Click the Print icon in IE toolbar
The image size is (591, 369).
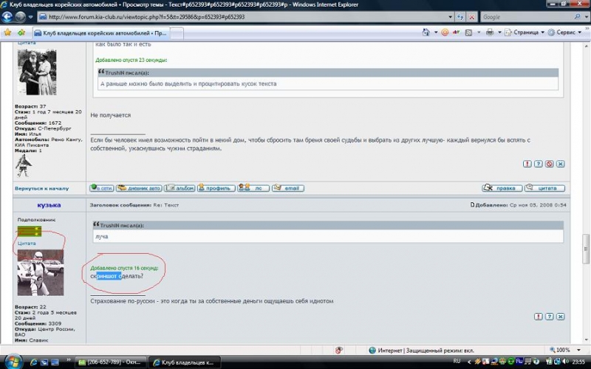point(490,33)
